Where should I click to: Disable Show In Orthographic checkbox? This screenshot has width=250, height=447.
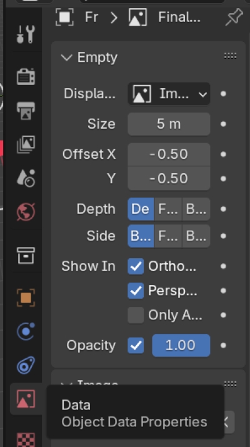point(136,266)
